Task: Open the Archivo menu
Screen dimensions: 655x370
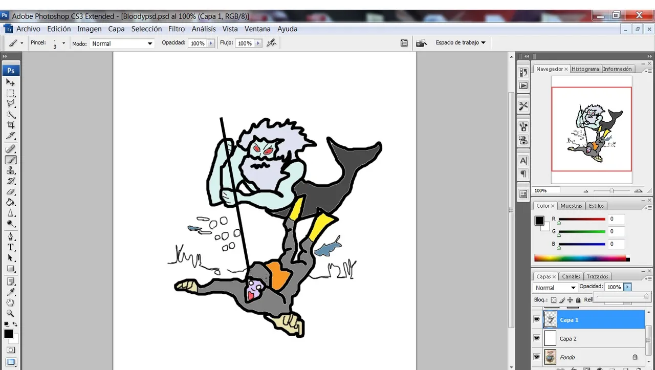Action: (x=28, y=29)
